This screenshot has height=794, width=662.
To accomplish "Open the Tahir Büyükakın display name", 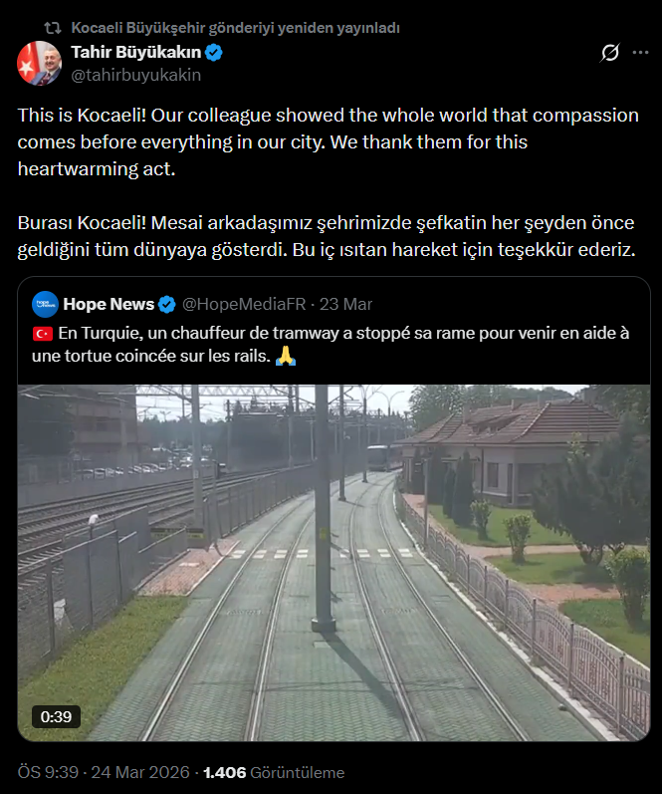I will click(x=136, y=52).
